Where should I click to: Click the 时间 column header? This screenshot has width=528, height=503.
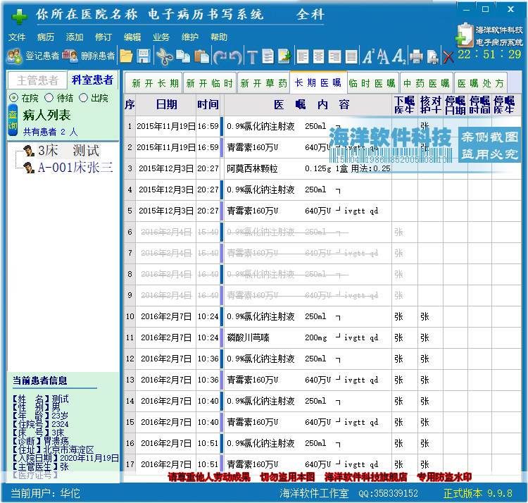208,104
